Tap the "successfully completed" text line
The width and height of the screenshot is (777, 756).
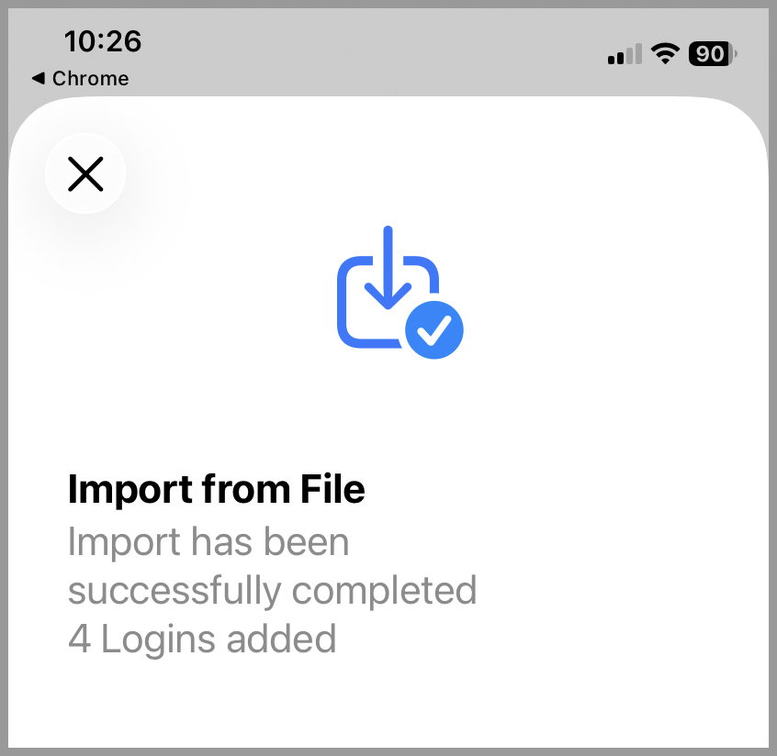(273, 590)
